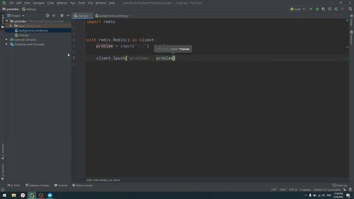
Task: Click the error stripe mark beside line 5
Action: pyautogui.click(x=347, y=47)
